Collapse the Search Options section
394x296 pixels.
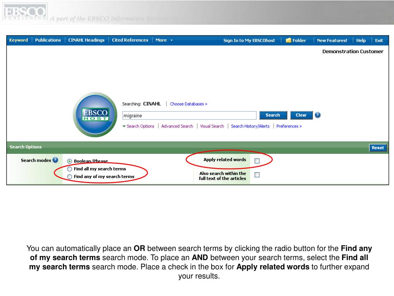click(x=138, y=126)
